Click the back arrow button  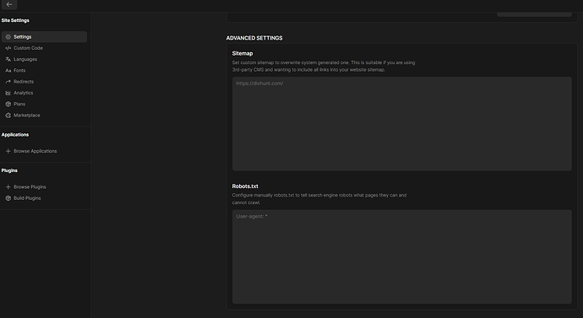[x=9, y=4]
